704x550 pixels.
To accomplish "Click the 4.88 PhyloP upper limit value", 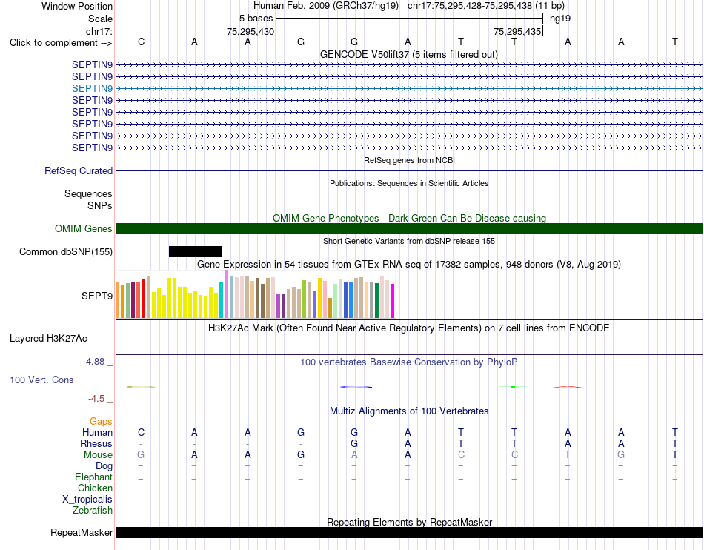I will (x=95, y=362).
